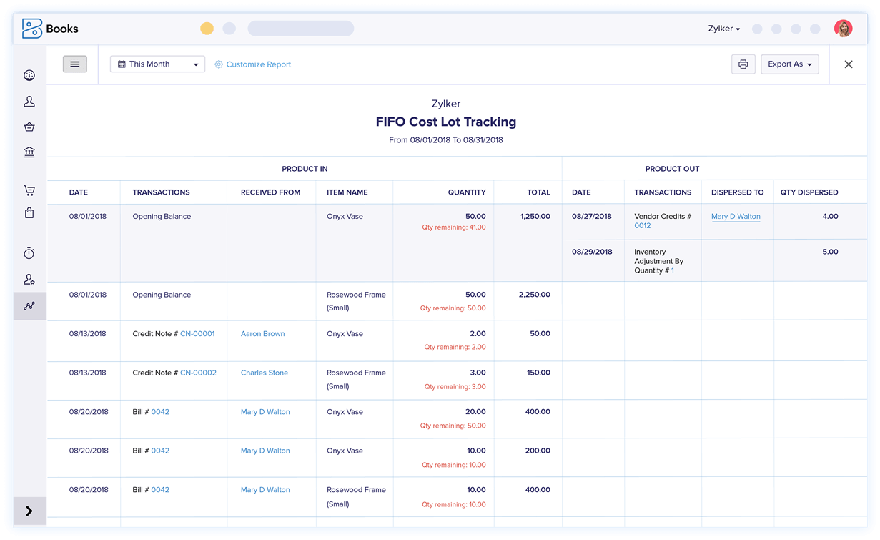The height and width of the screenshot is (540, 880).
Task: Open the Export As dropdown
Action: coord(789,64)
